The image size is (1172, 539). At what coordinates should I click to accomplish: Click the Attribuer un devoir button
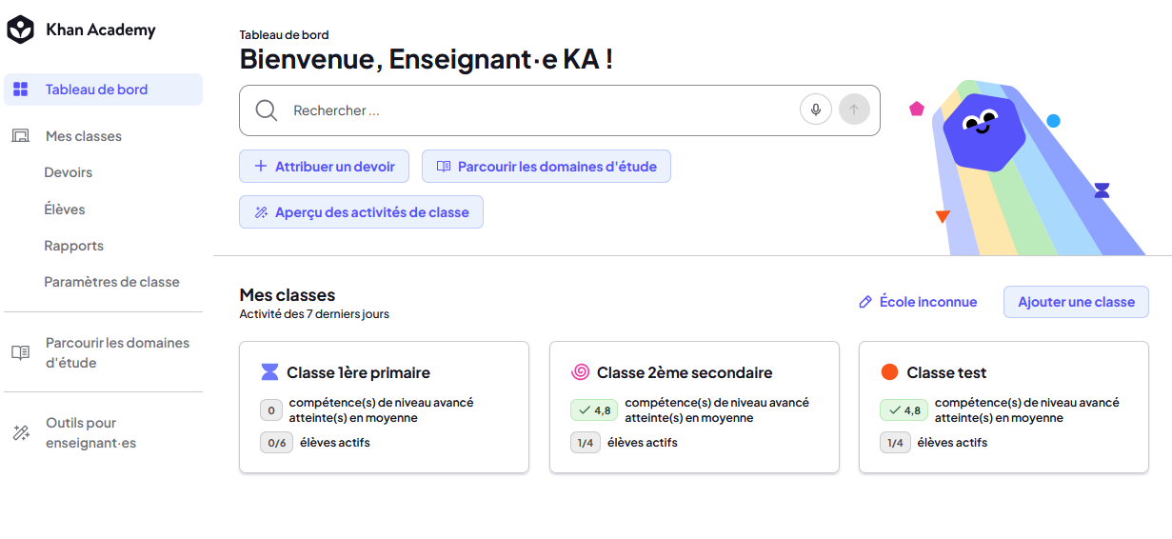(324, 166)
